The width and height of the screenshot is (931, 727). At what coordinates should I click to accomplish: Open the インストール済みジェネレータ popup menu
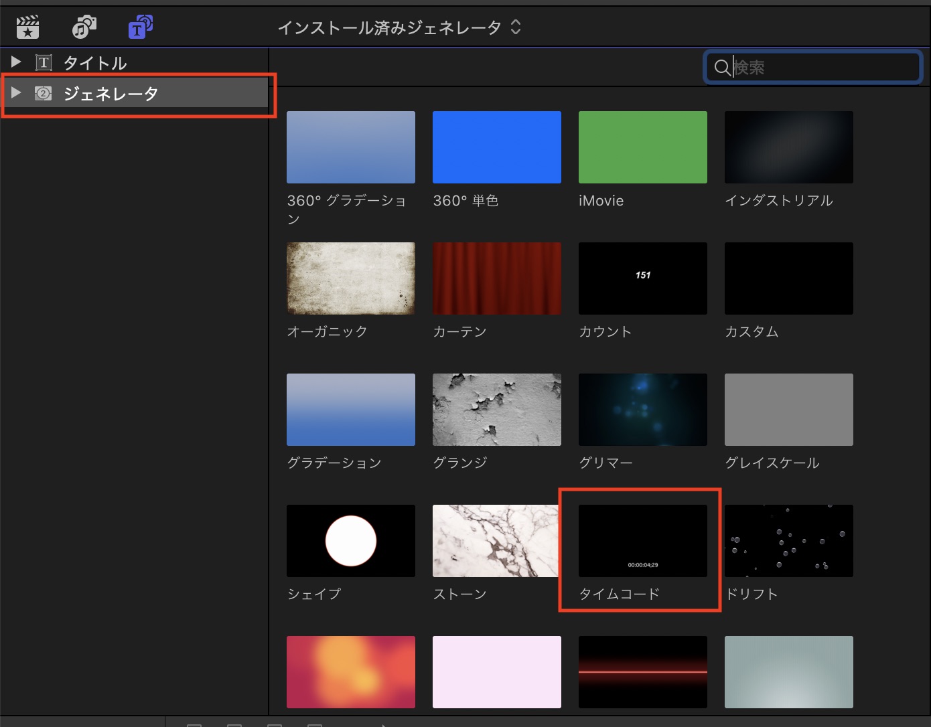(399, 27)
